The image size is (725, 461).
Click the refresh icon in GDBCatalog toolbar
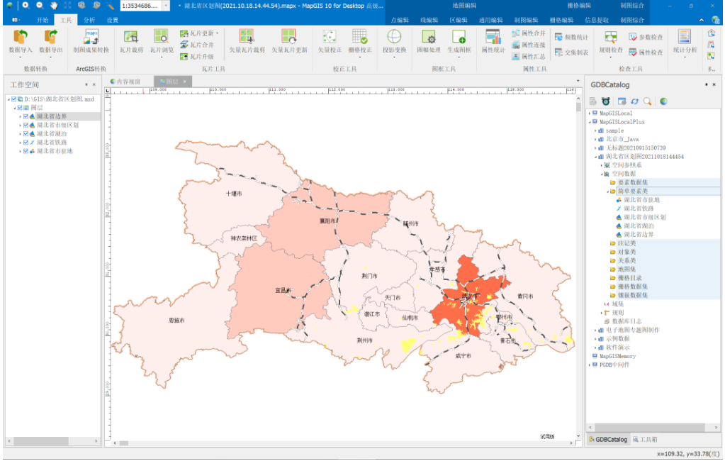[634, 101]
